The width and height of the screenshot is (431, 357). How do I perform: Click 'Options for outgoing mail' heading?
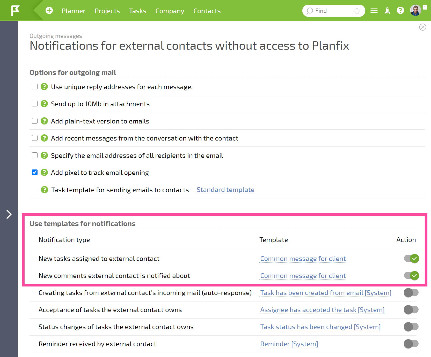73,73
